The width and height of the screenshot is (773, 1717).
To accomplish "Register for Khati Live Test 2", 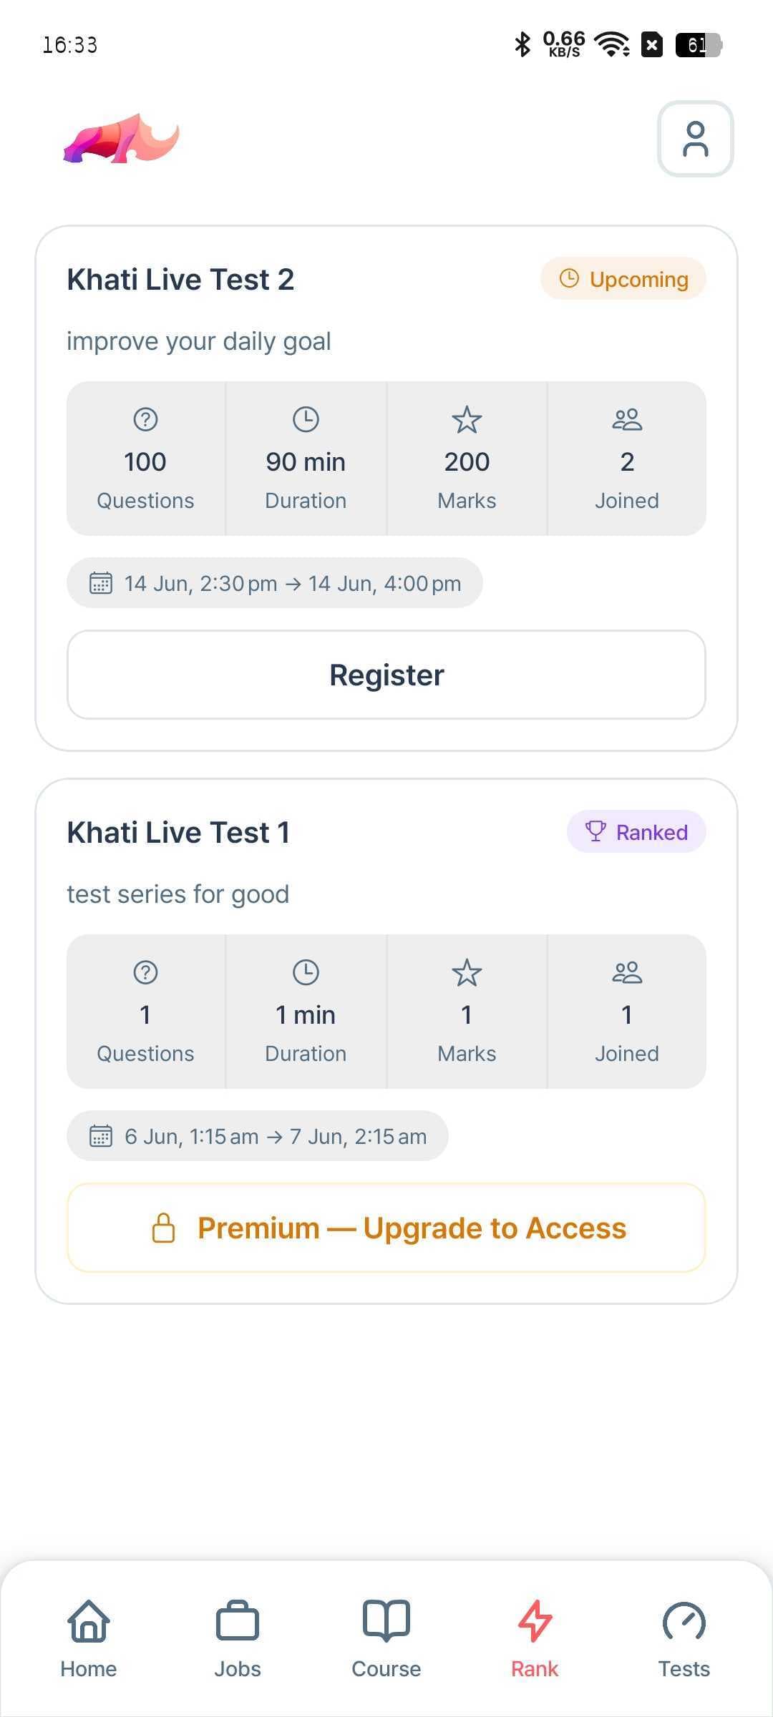I will [386, 675].
